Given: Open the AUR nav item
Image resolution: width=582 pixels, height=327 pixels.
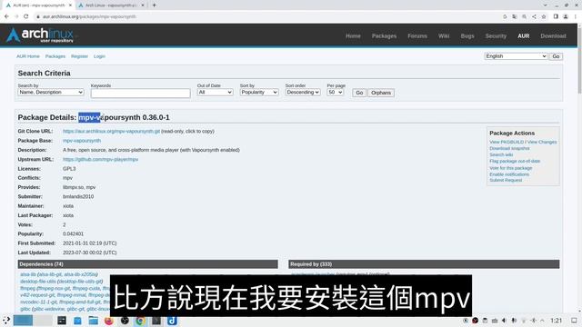Looking at the screenshot, I should click(x=524, y=36).
